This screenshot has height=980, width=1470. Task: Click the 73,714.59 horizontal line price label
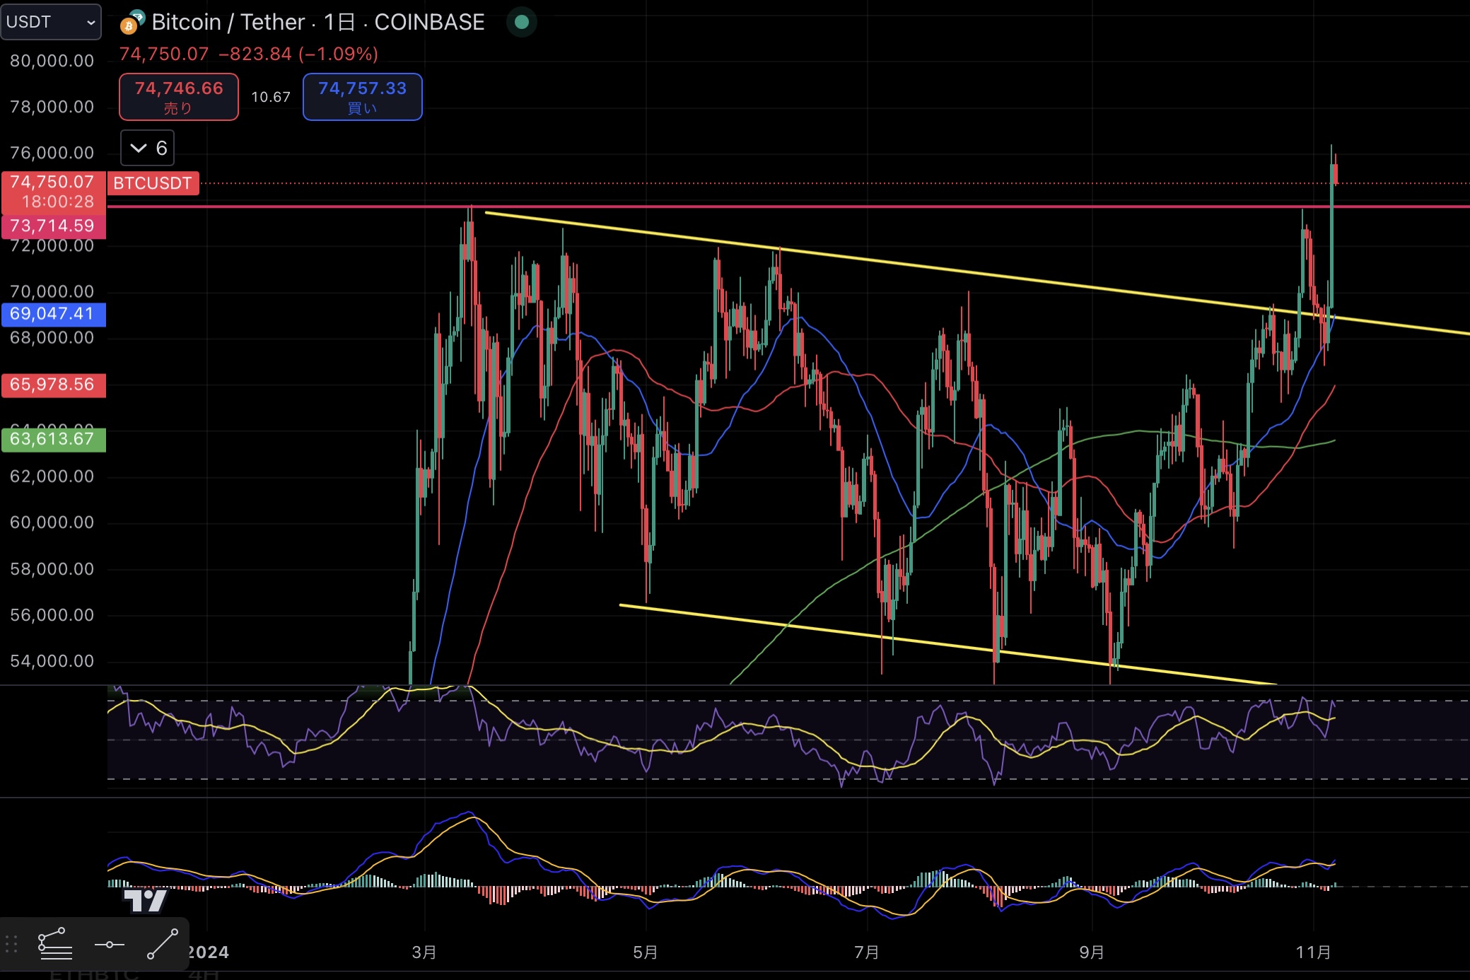(53, 226)
